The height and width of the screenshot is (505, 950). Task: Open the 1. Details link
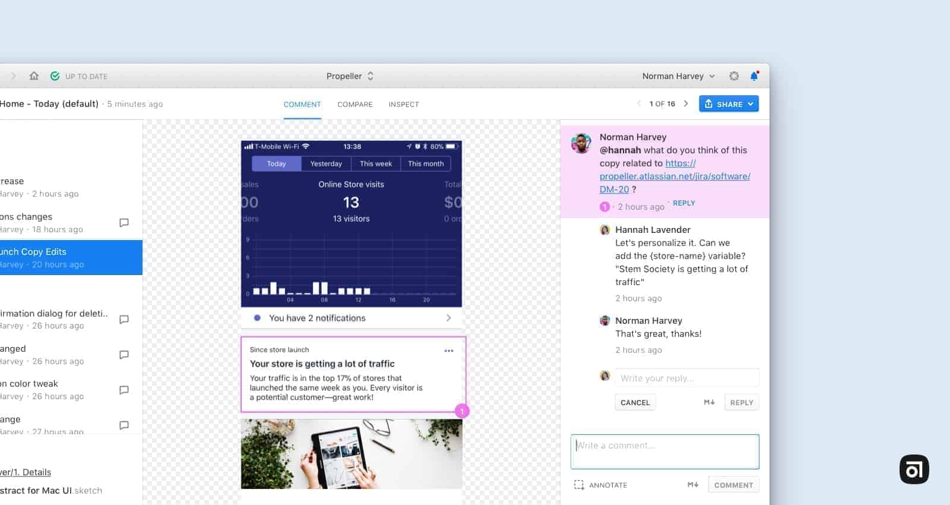point(26,472)
